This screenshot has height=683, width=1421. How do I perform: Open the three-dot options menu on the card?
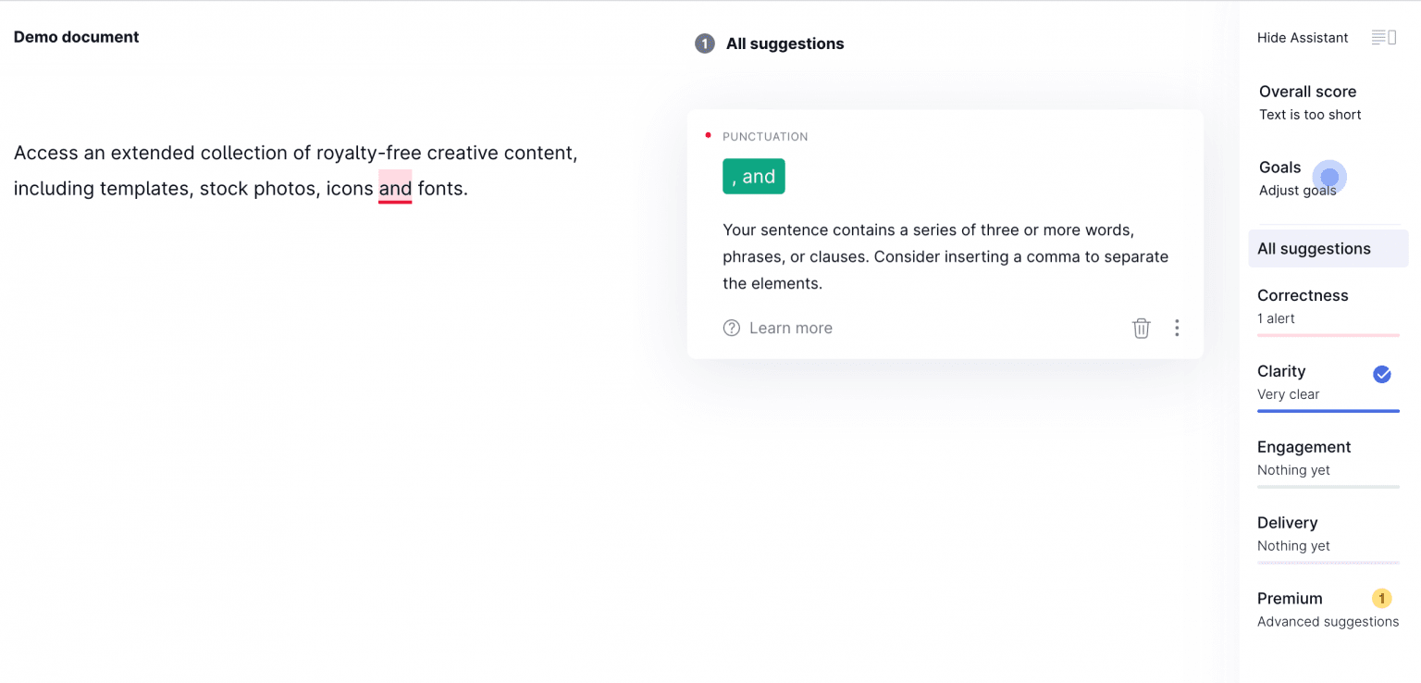1177,328
